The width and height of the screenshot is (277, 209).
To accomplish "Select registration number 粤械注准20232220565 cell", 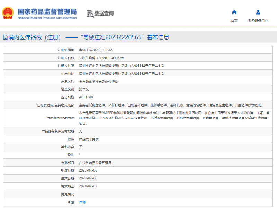I will (96, 50).
